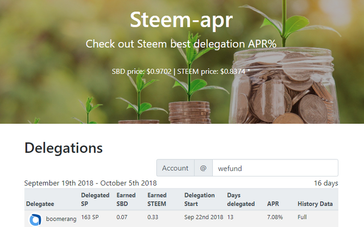This screenshot has height=227, width=364.
Task: Click the SBD and STEEM price text
Action: tap(181, 72)
